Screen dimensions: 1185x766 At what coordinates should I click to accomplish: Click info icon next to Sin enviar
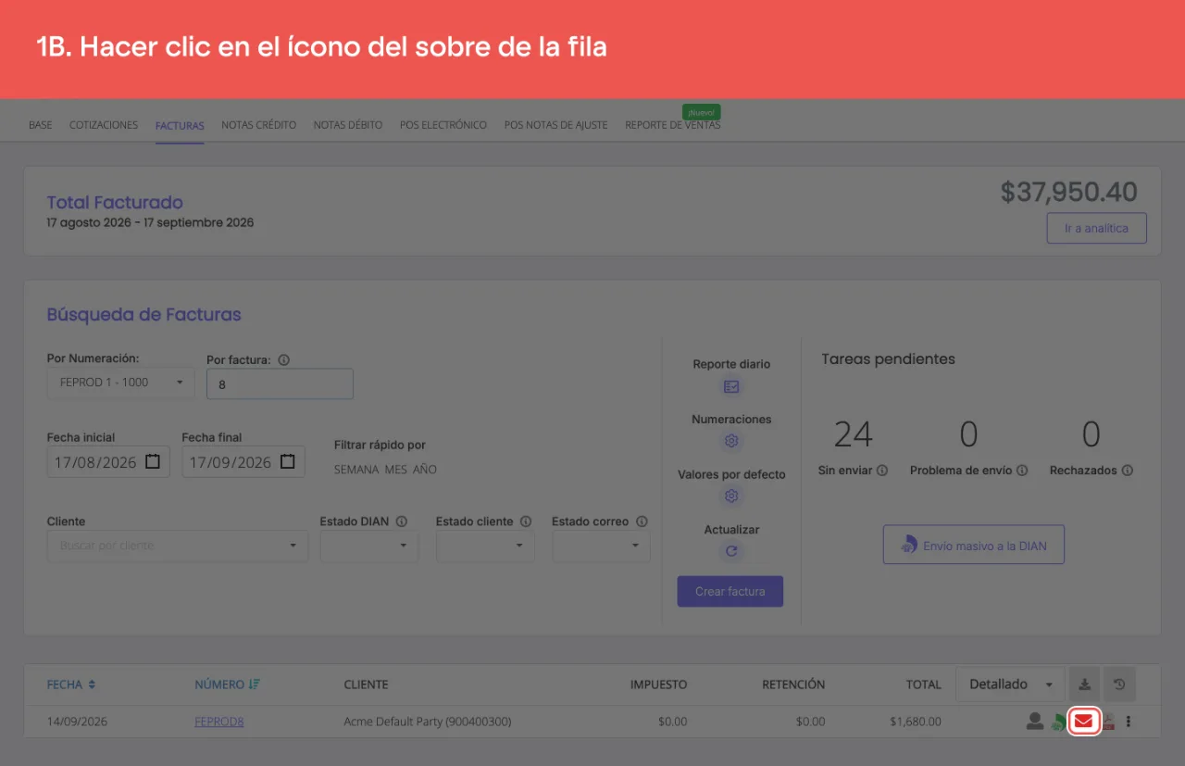(x=882, y=471)
